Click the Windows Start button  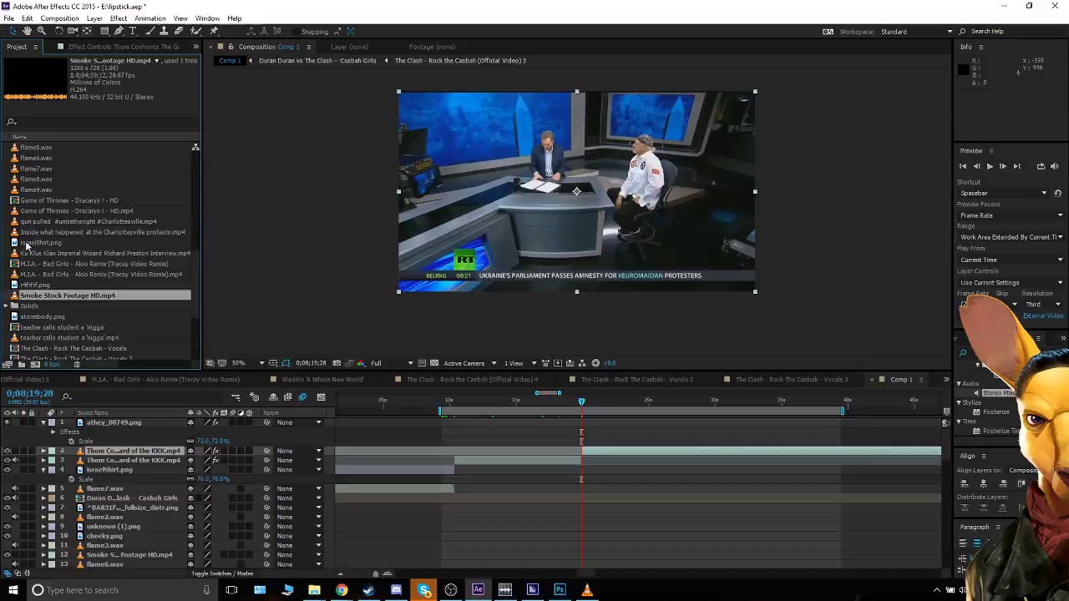pyautogui.click(x=13, y=590)
